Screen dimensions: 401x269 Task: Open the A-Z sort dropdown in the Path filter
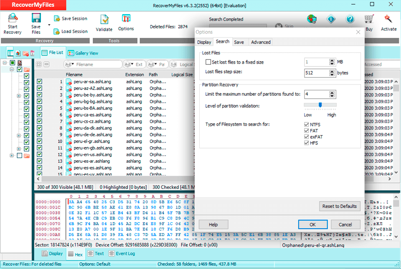(152, 65)
